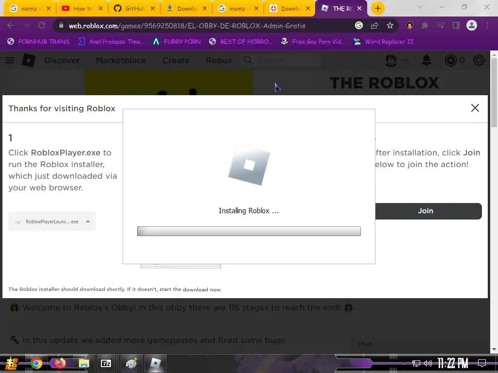Reload the Roblox page
Screen dimensions: 498x373
pyautogui.click(x=42, y=26)
